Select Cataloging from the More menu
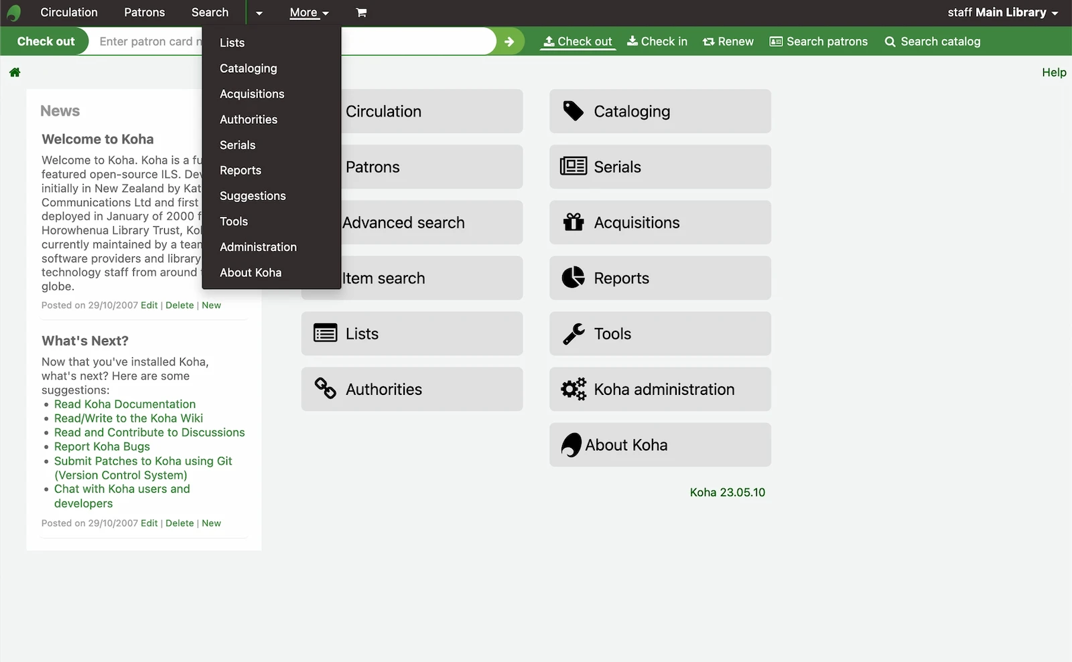This screenshot has height=662, width=1072. tap(271, 68)
